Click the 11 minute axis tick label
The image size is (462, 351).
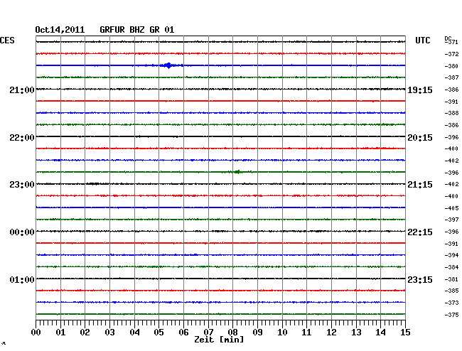[306, 332]
